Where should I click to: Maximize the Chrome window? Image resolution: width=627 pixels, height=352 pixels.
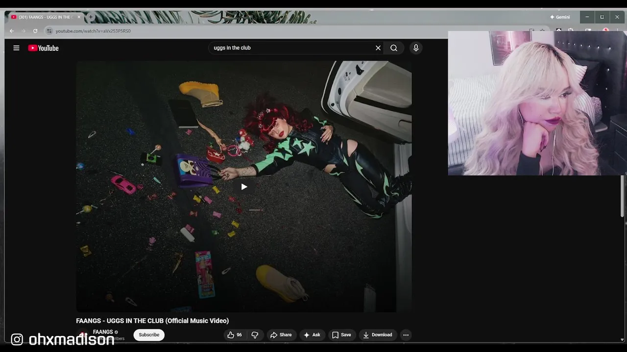coord(602,17)
